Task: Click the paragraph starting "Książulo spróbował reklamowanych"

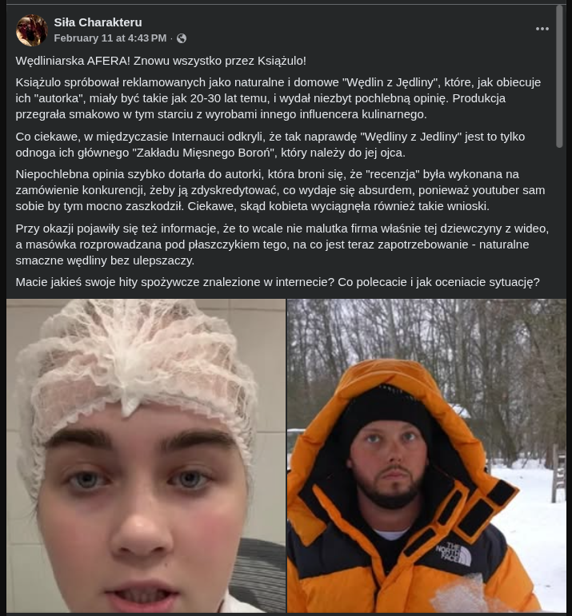Action: point(278,98)
